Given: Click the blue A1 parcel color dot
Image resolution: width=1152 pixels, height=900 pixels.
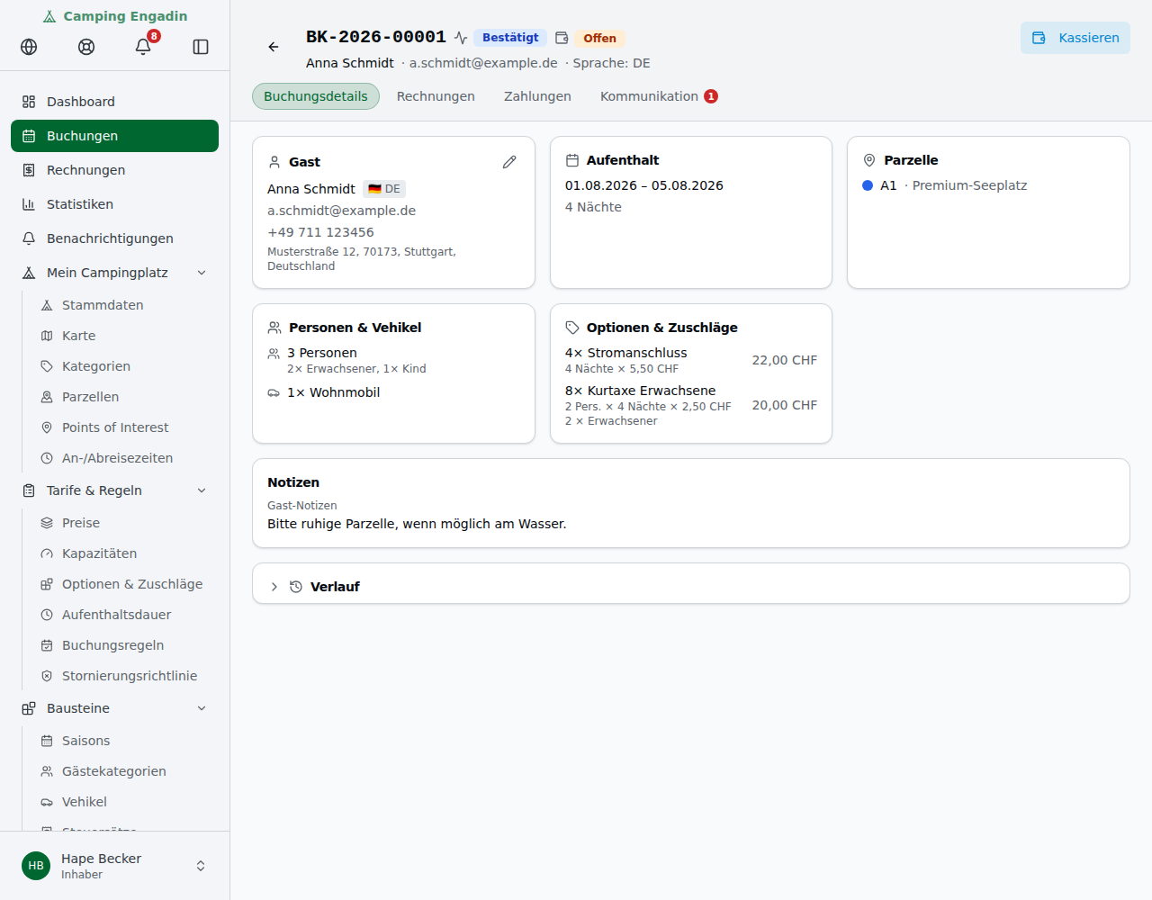Looking at the screenshot, I should (868, 185).
